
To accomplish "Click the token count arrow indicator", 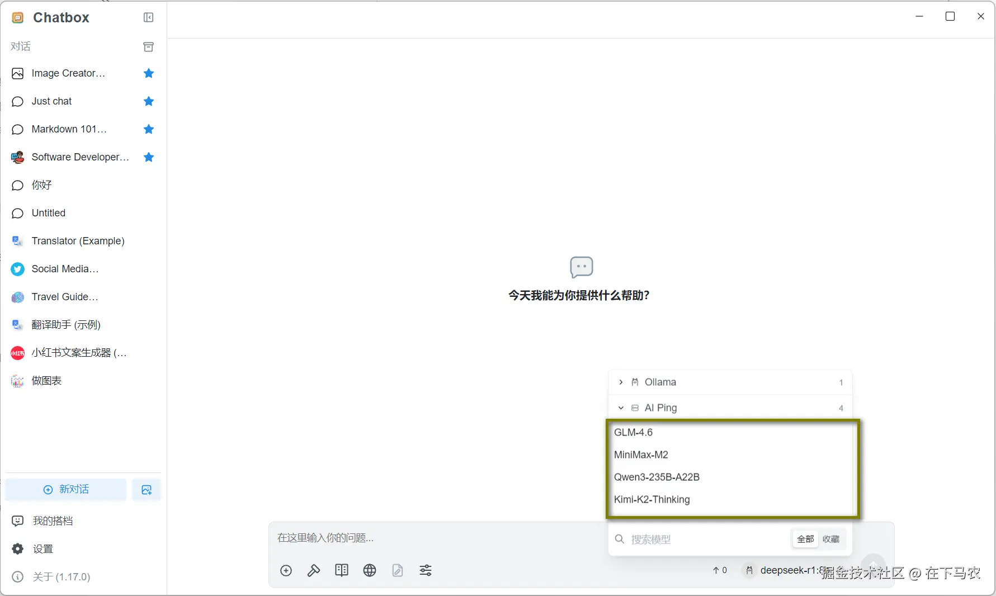I will 720,570.
